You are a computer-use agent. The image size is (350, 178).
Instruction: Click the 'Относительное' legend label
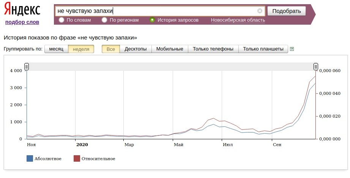click(98, 159)
